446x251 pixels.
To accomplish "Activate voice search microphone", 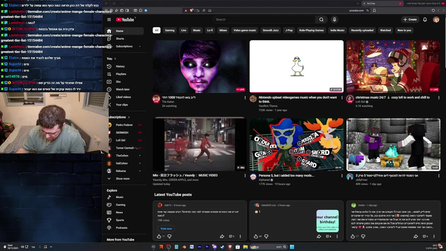I will coord(334,20).
